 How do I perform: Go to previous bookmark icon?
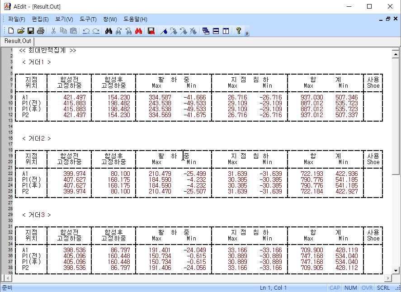tap(184, 31)
